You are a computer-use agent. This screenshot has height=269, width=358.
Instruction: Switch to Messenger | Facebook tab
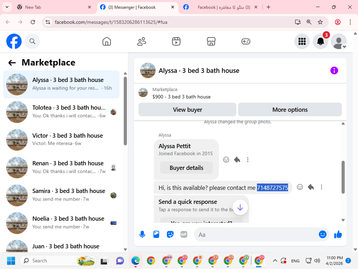tap(137, 7)
